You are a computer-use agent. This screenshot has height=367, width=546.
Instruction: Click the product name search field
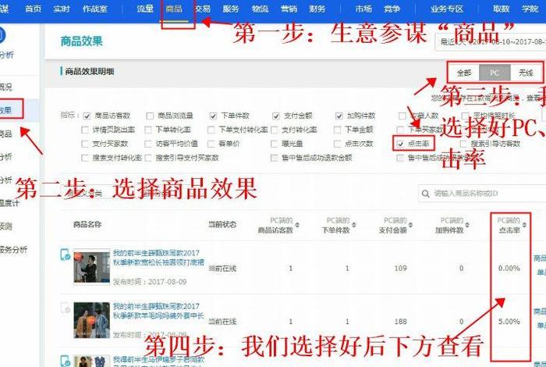[482, 194]
